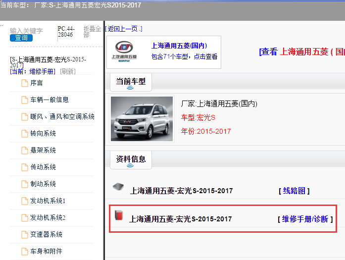Screen dimensions: 345x260
Task: Open 发动机系统1 chapter
Action: (x=48, y=201)
